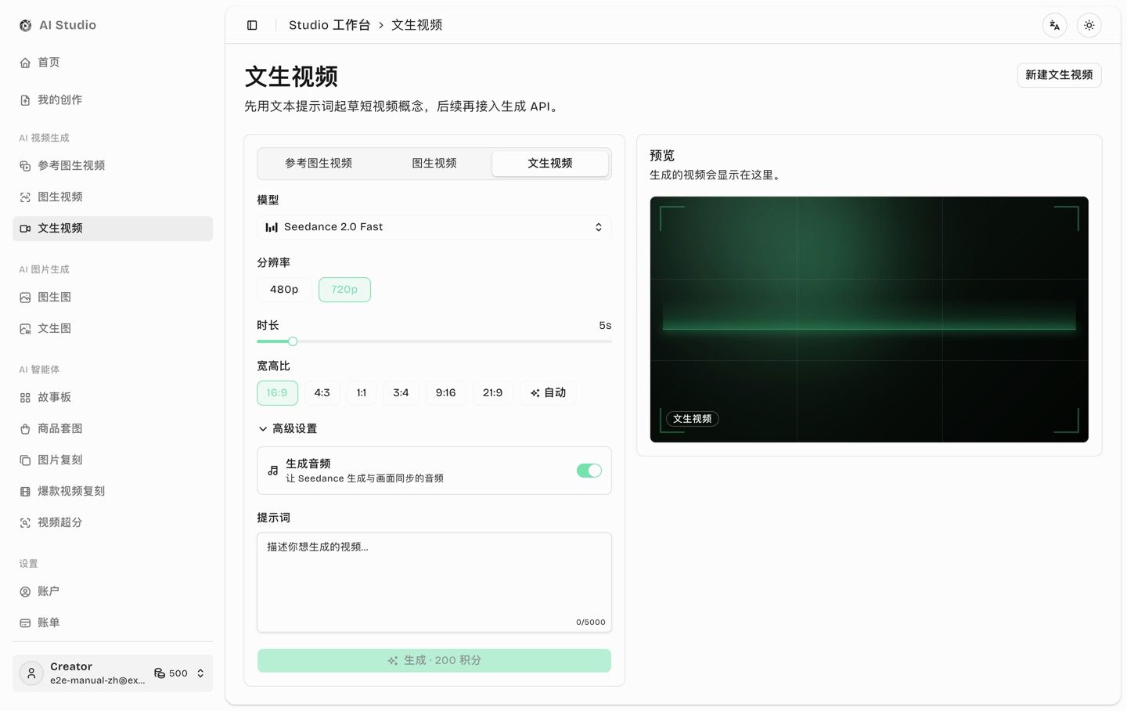Click the 文生视频 breadcrumb item
Viewport: 1127px width, 711px height.
pos(417,25)
